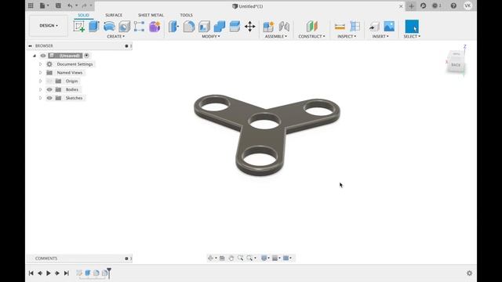Collapse the Browser panel
The height and width of the screenshot is (282, 502).
pos(30,46)
